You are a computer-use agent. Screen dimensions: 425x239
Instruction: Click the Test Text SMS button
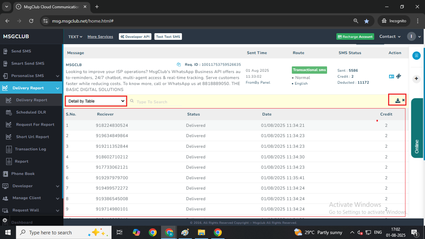168,37
